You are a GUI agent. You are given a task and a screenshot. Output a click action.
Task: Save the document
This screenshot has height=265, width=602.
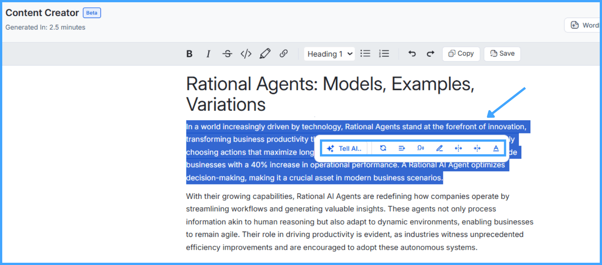[502, 54]
